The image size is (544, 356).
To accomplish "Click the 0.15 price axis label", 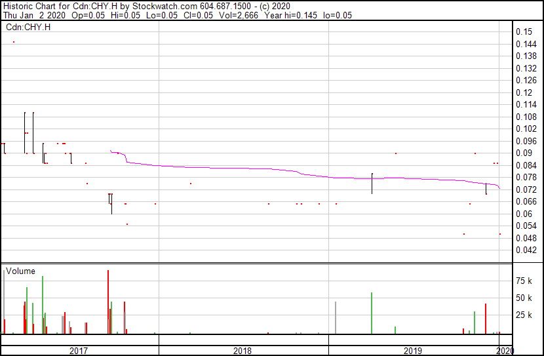I will point(524,31).
